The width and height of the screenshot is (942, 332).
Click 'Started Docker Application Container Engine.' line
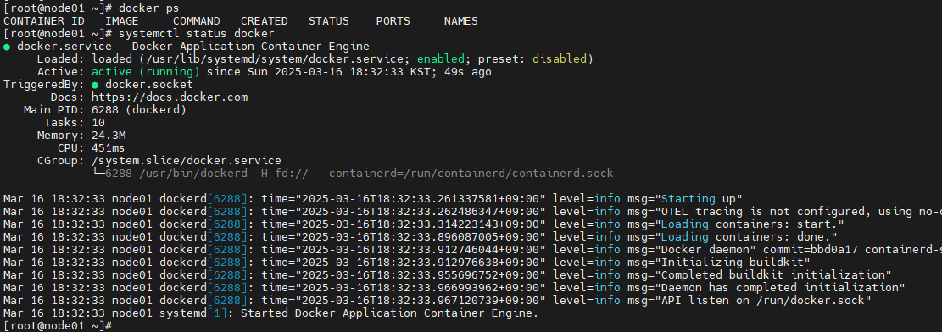pyautogui.click(x=389, y=313)
